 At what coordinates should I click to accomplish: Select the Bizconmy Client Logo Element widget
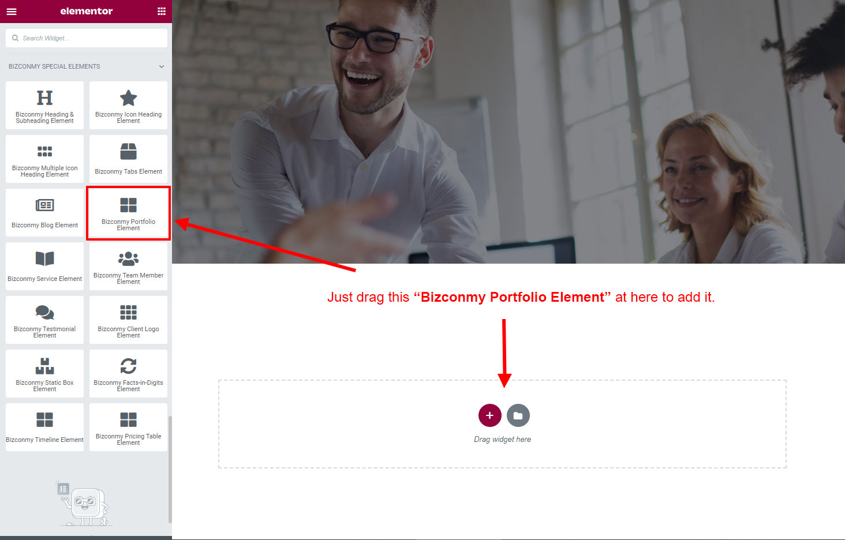pos(128,320)
